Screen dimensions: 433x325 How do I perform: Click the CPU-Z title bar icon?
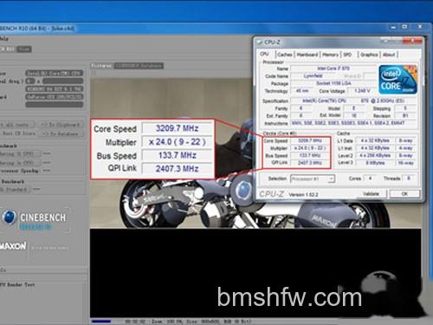pyautogui.click(x=260, y=42)
